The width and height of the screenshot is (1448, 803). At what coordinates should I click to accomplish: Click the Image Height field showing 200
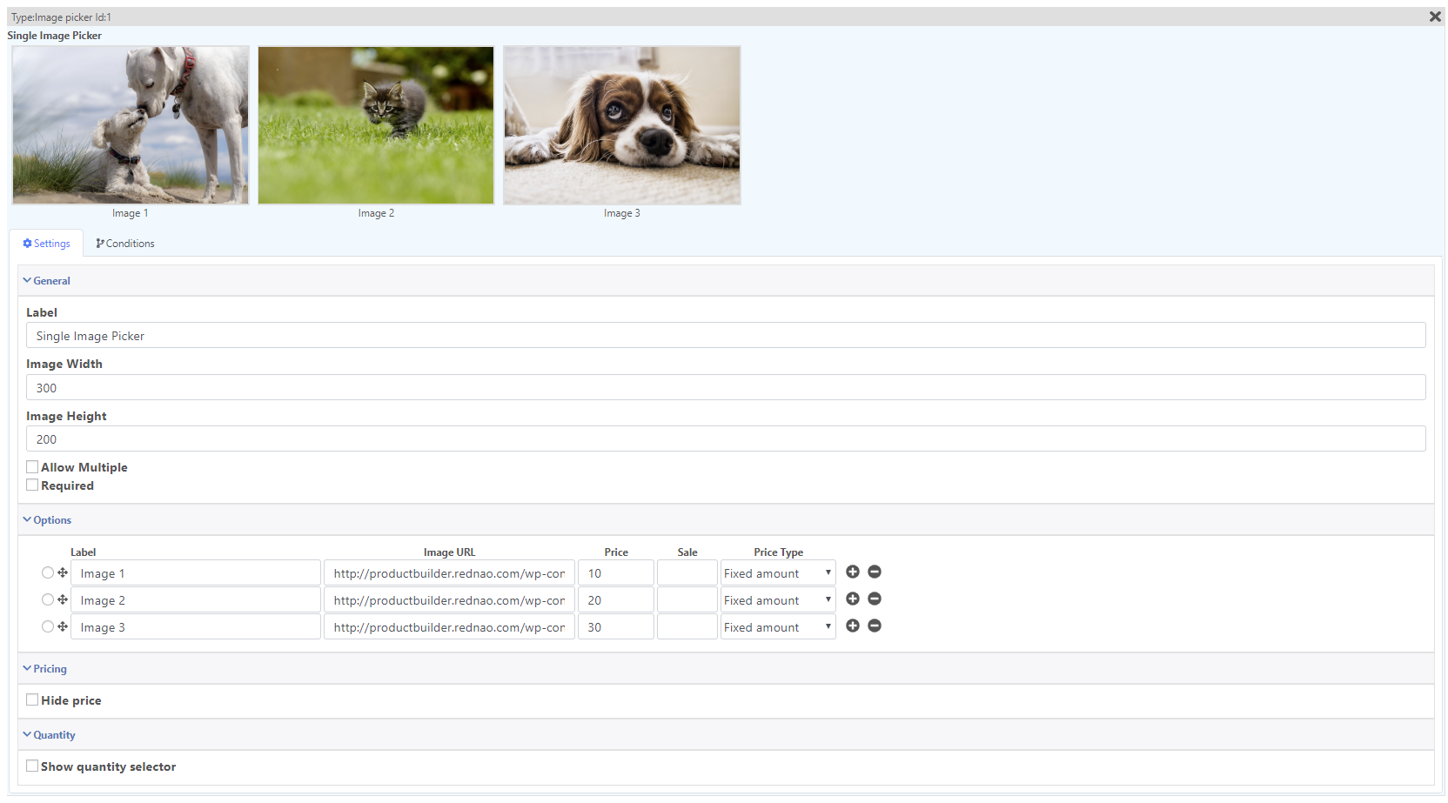726,439
